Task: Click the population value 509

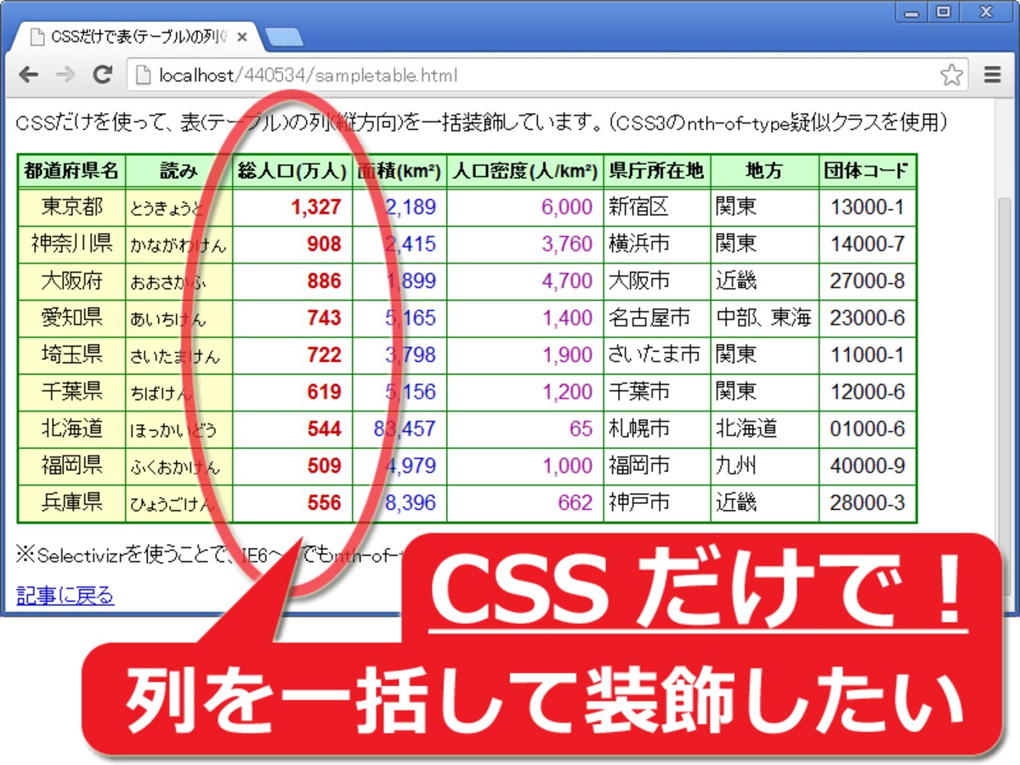Action: (x=324, y=466)
